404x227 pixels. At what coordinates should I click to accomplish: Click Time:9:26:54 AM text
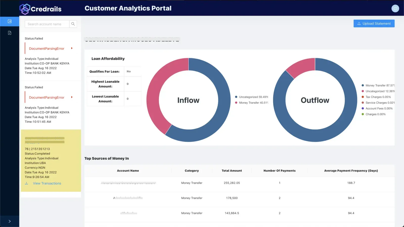[37, 177]
